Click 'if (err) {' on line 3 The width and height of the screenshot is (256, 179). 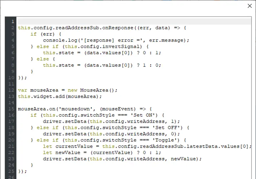tap(46, 34)
